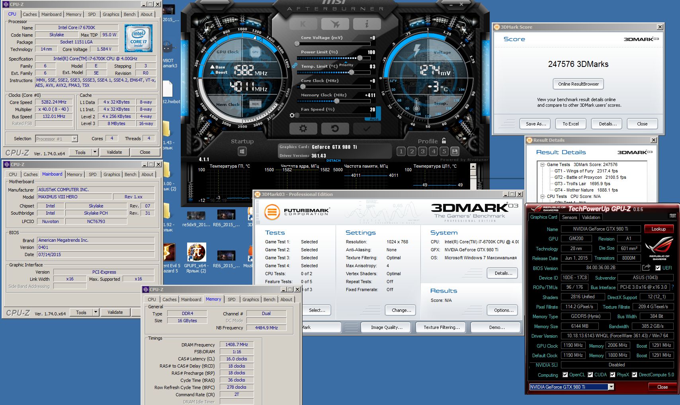Screen dimensions: 680x405
Task: Click the Profile lock icon in Afterburner
Action: point(444,141)
